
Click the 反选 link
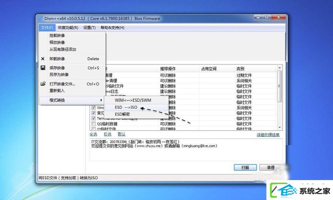(x=108, y=134)
